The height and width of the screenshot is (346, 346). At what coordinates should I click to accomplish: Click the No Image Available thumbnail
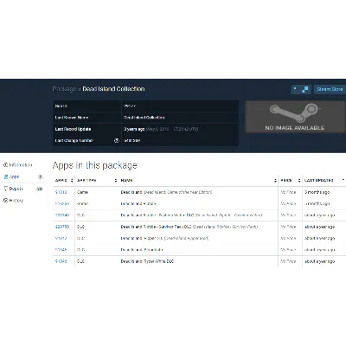pyautogui.click(x=295, y=117)
